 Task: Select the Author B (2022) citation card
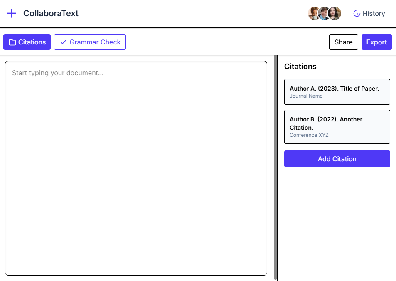tap(337, 127)
